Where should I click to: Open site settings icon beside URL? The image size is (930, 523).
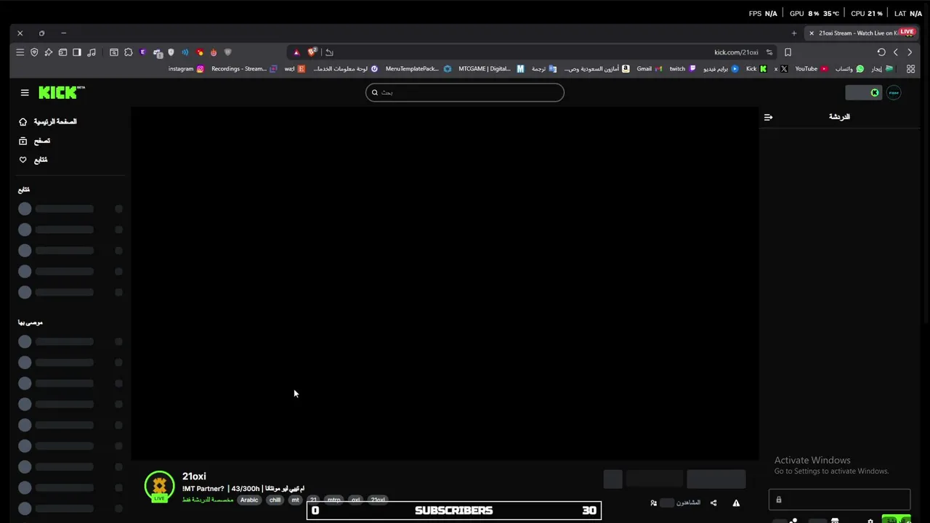[x=769, y=52]
